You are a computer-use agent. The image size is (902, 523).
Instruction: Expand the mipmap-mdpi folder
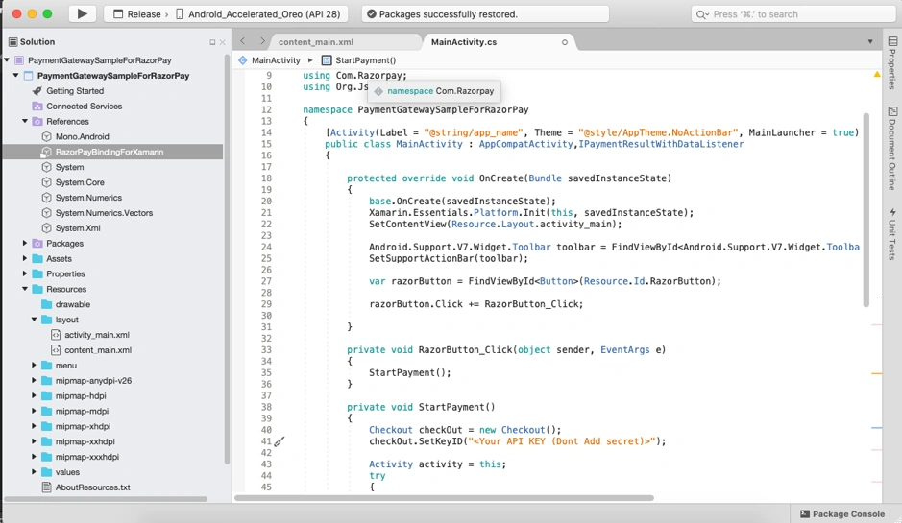click(35, 411)
